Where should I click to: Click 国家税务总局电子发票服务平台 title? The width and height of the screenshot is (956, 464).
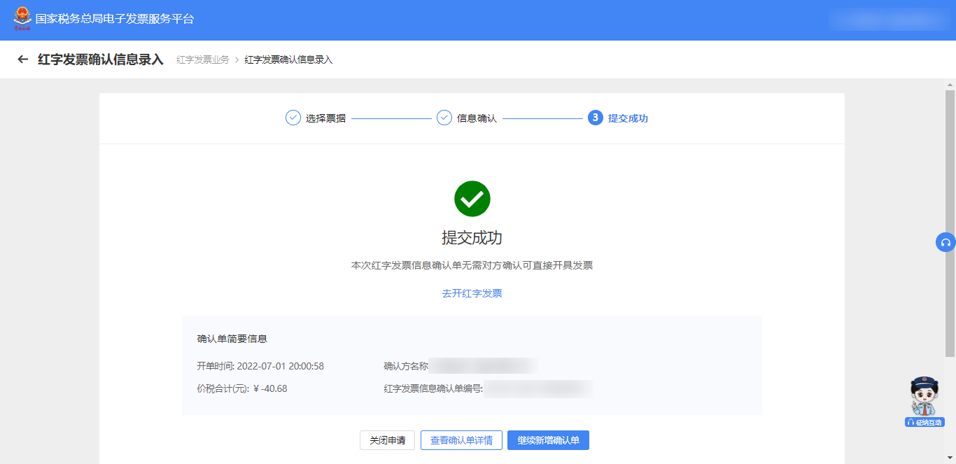(x=115, y=19)
